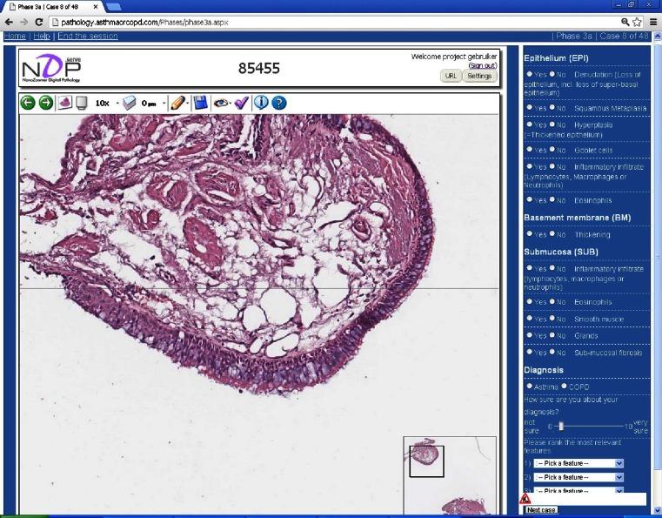Screen dimensions: 662x518
Task: Select Yes for submucosa Eosinophils
Action: (x=530, y=301)
